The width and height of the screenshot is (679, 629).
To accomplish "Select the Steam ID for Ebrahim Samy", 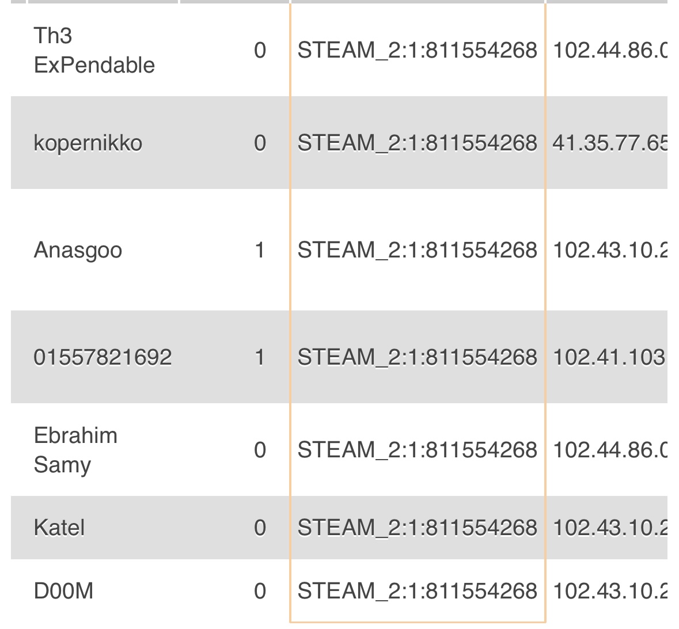I will click(418, 450).
